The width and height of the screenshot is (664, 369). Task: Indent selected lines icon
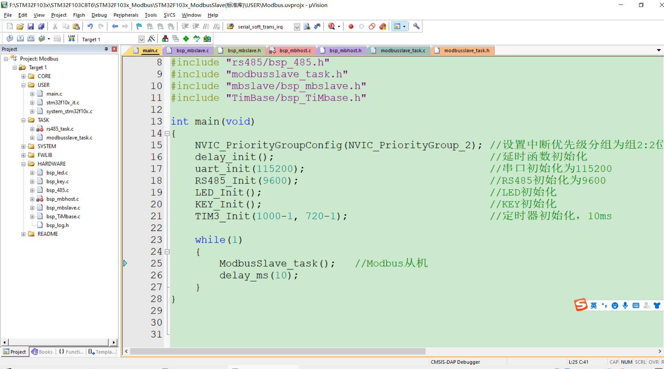185,26
